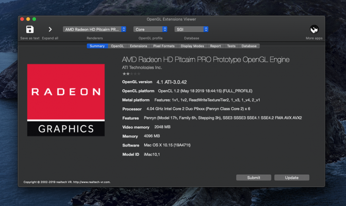346x206 pixels.
Task: Switch to the OpenGL tab
Action: 117,46
